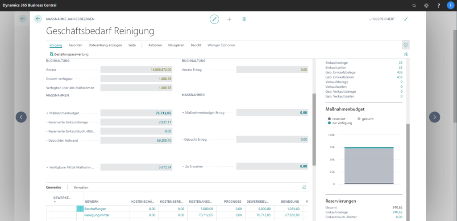Go to next record with right arrow
The image size is (457, 221).
[434, 117]
